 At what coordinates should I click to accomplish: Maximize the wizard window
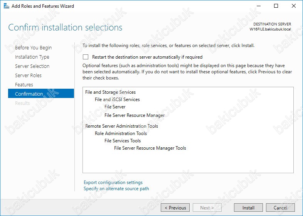click(x=276, y=6)
